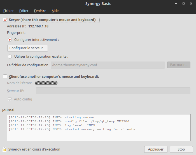Minimize the Synergy Basic window
Screen dimensions: 196x155
pyautogui.click(x=176, y=4)
